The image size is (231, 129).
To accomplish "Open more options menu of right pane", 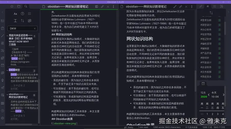I will click(192, 7).
